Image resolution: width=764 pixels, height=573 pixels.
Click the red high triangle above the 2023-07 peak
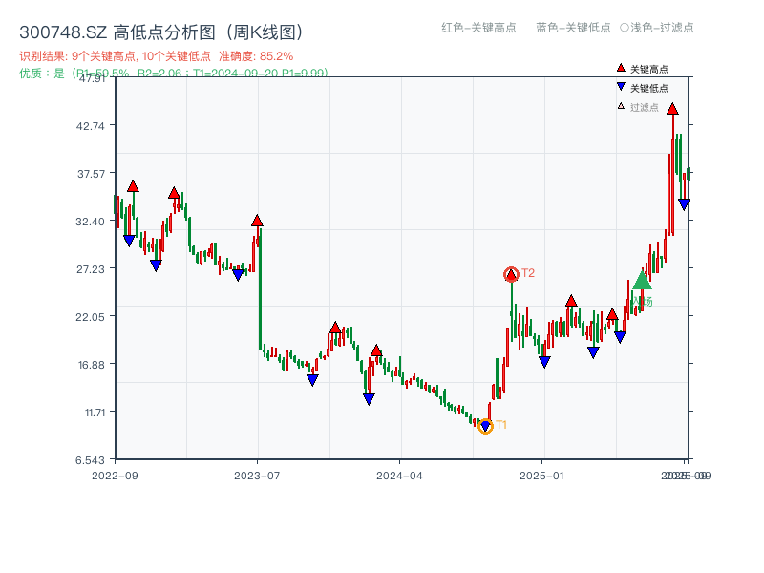tap(256, 219)
